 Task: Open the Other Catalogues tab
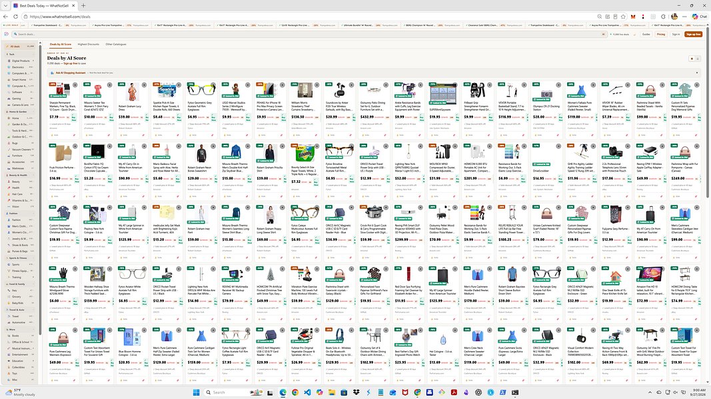coord(116,45)
